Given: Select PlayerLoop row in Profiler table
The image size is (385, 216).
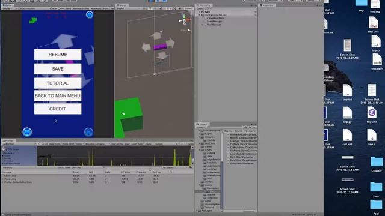Looking at the screenshot, I should 97,179.
